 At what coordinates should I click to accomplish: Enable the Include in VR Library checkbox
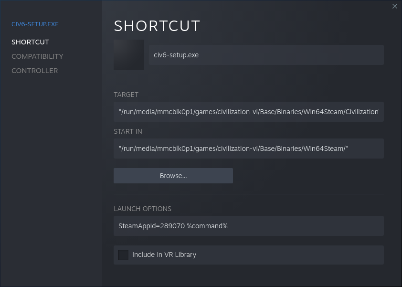tap(123, 255)
